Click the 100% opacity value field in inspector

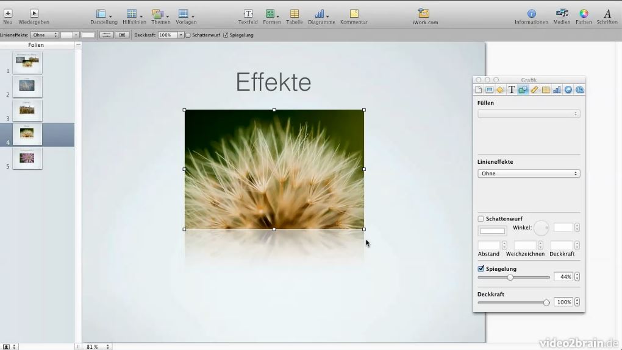pos(563,302)
